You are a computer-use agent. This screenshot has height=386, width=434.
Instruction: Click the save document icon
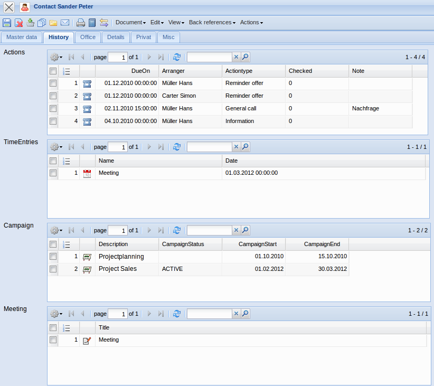pos(7,23)
